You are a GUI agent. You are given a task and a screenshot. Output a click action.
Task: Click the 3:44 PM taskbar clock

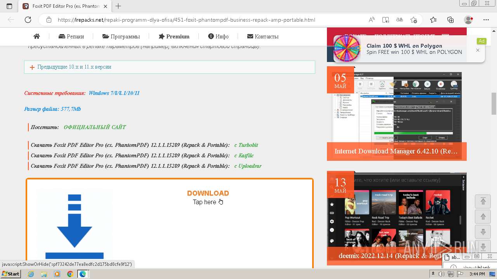pos(477,274)
